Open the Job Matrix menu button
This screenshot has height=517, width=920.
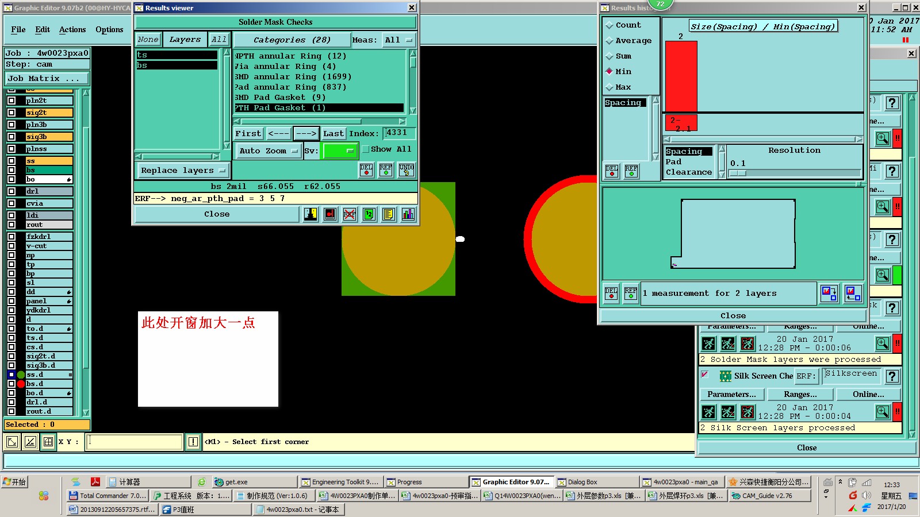click(47, 79)
